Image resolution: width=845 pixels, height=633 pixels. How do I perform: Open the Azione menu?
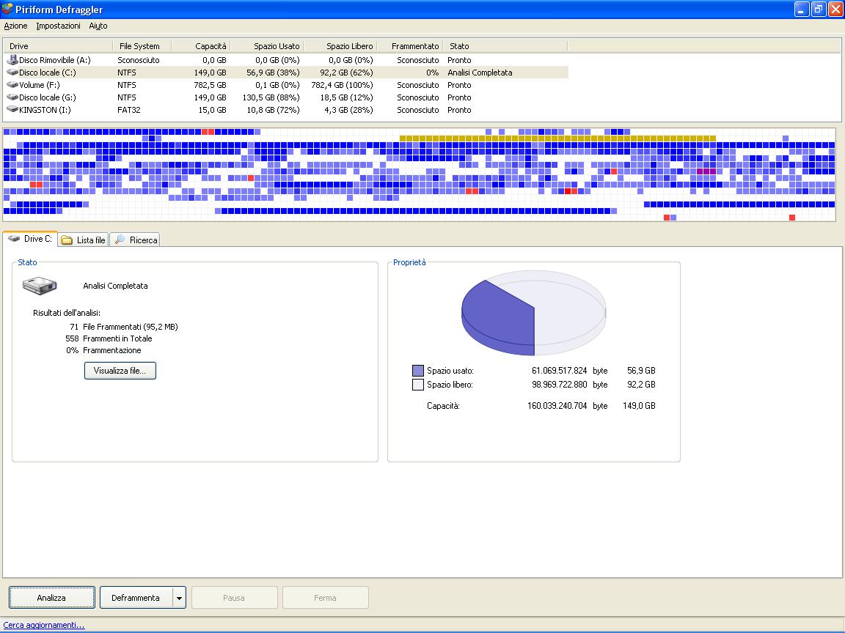pyautogui.click(x=15, y=26)
